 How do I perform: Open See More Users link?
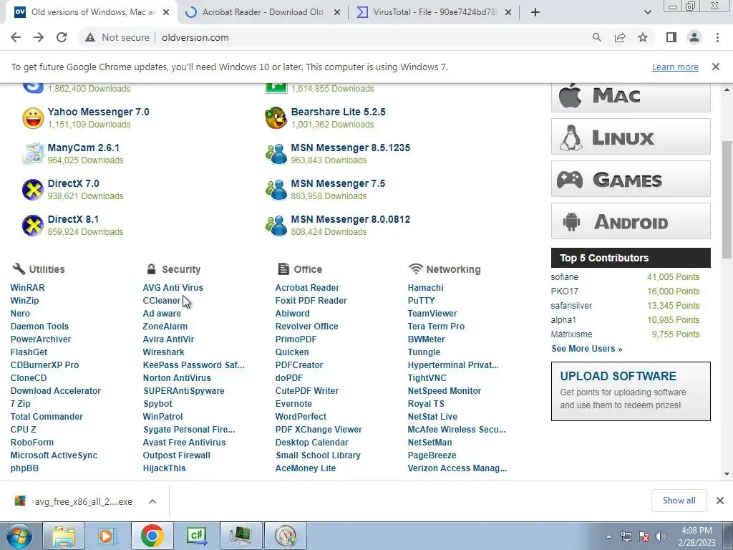coord(587,349)
